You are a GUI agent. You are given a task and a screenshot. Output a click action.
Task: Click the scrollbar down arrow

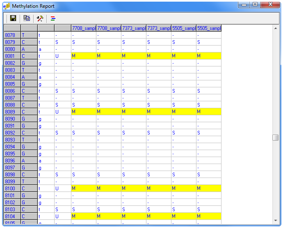point(276,221)
